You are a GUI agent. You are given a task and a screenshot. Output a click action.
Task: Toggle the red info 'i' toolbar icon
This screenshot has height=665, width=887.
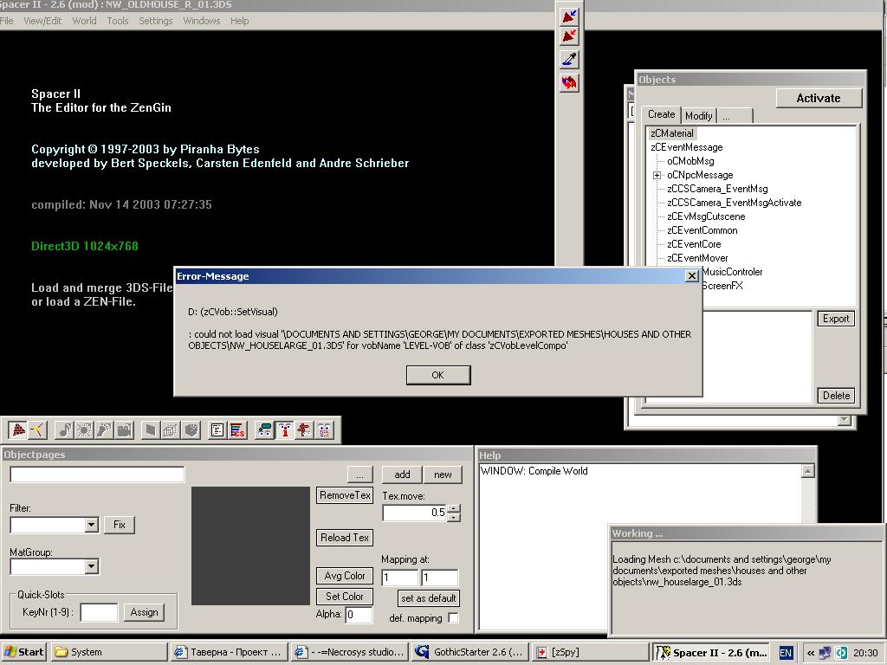click(x=284, y=430)
